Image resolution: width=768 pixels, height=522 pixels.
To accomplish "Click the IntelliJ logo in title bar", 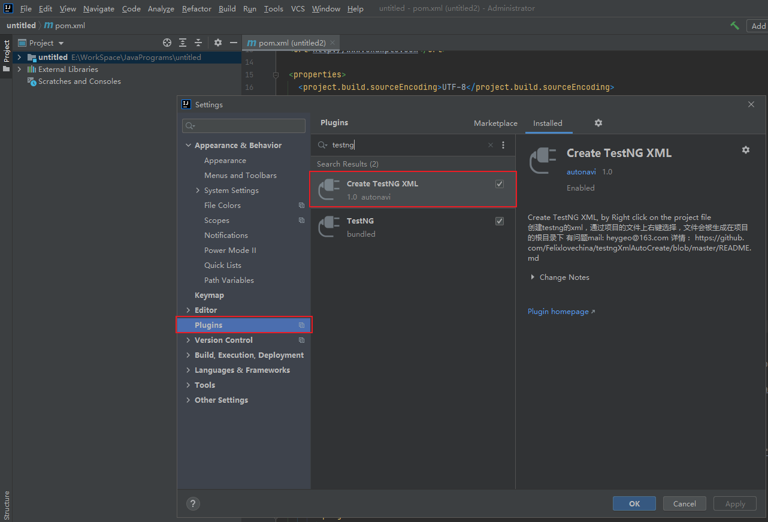I will pyautogui.click(x=8, y=8).
